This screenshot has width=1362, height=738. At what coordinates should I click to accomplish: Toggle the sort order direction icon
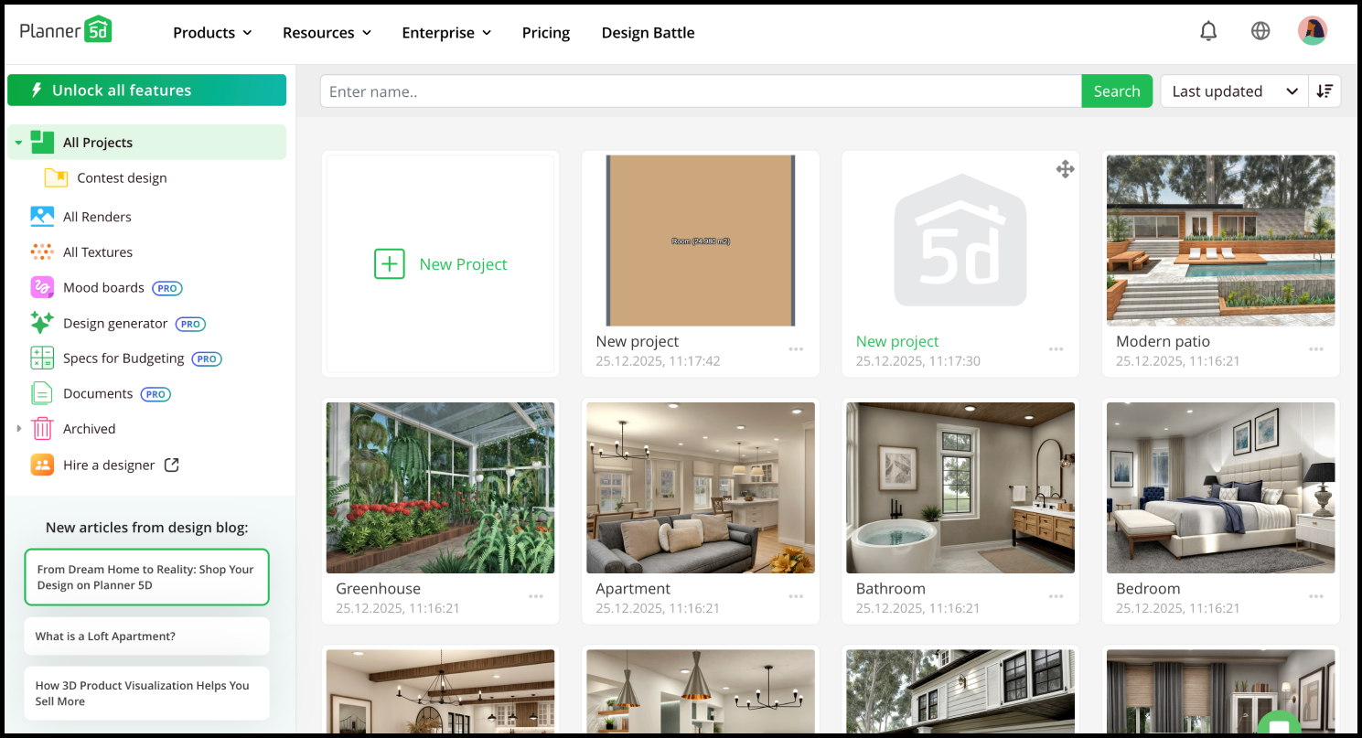[1324, 91]
